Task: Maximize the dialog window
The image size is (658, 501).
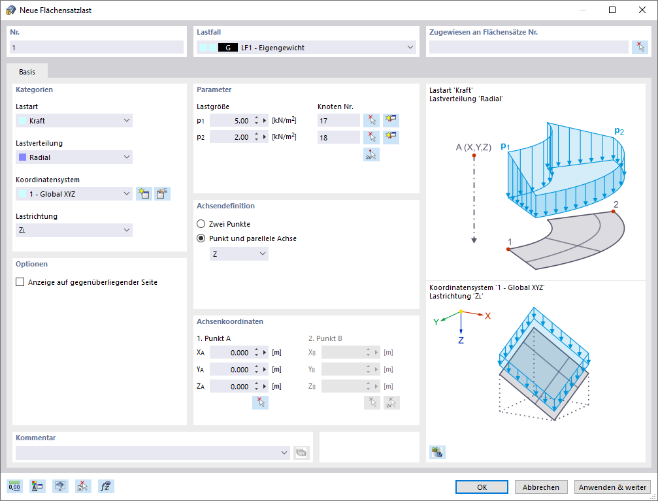Action: pos(612,10)
